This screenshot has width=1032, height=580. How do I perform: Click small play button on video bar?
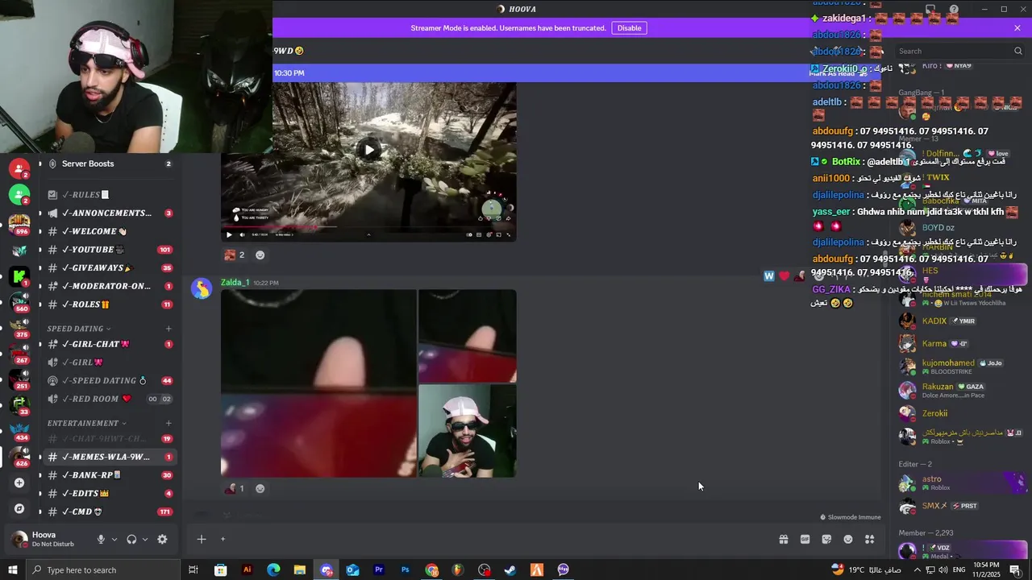(229, 234)
